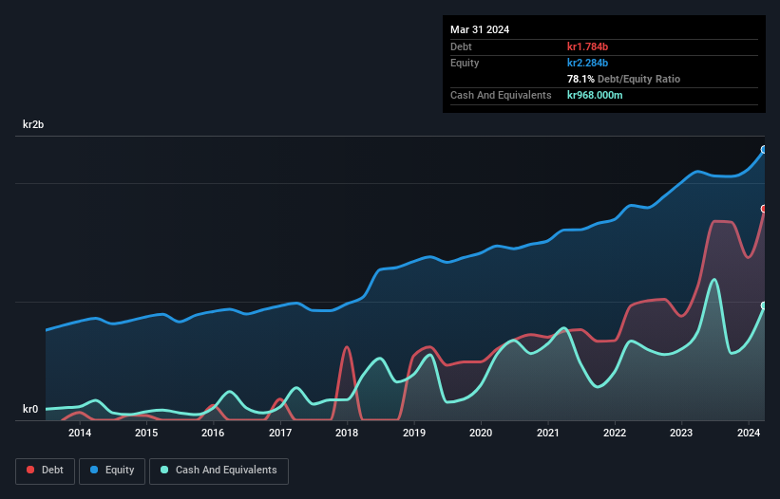Select the blue Equity endpoint marker on chart

pos(764,150)
